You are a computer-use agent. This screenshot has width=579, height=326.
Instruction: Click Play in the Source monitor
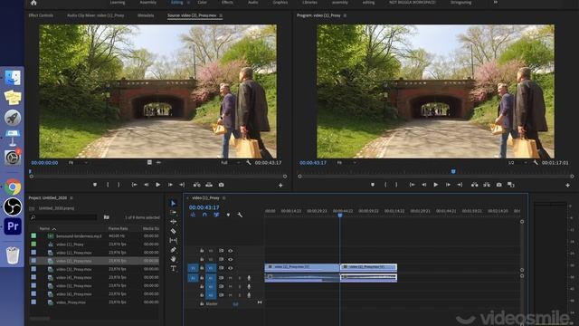[158, 185]
